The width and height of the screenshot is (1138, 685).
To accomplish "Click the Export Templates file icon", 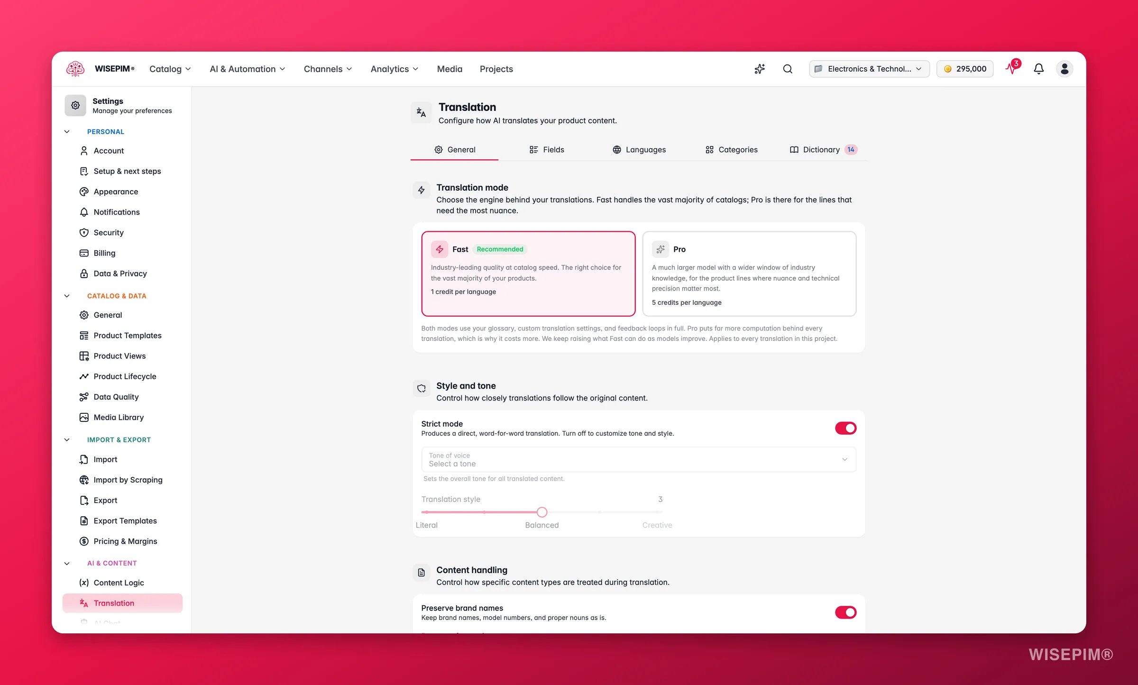I will [84, 521].
